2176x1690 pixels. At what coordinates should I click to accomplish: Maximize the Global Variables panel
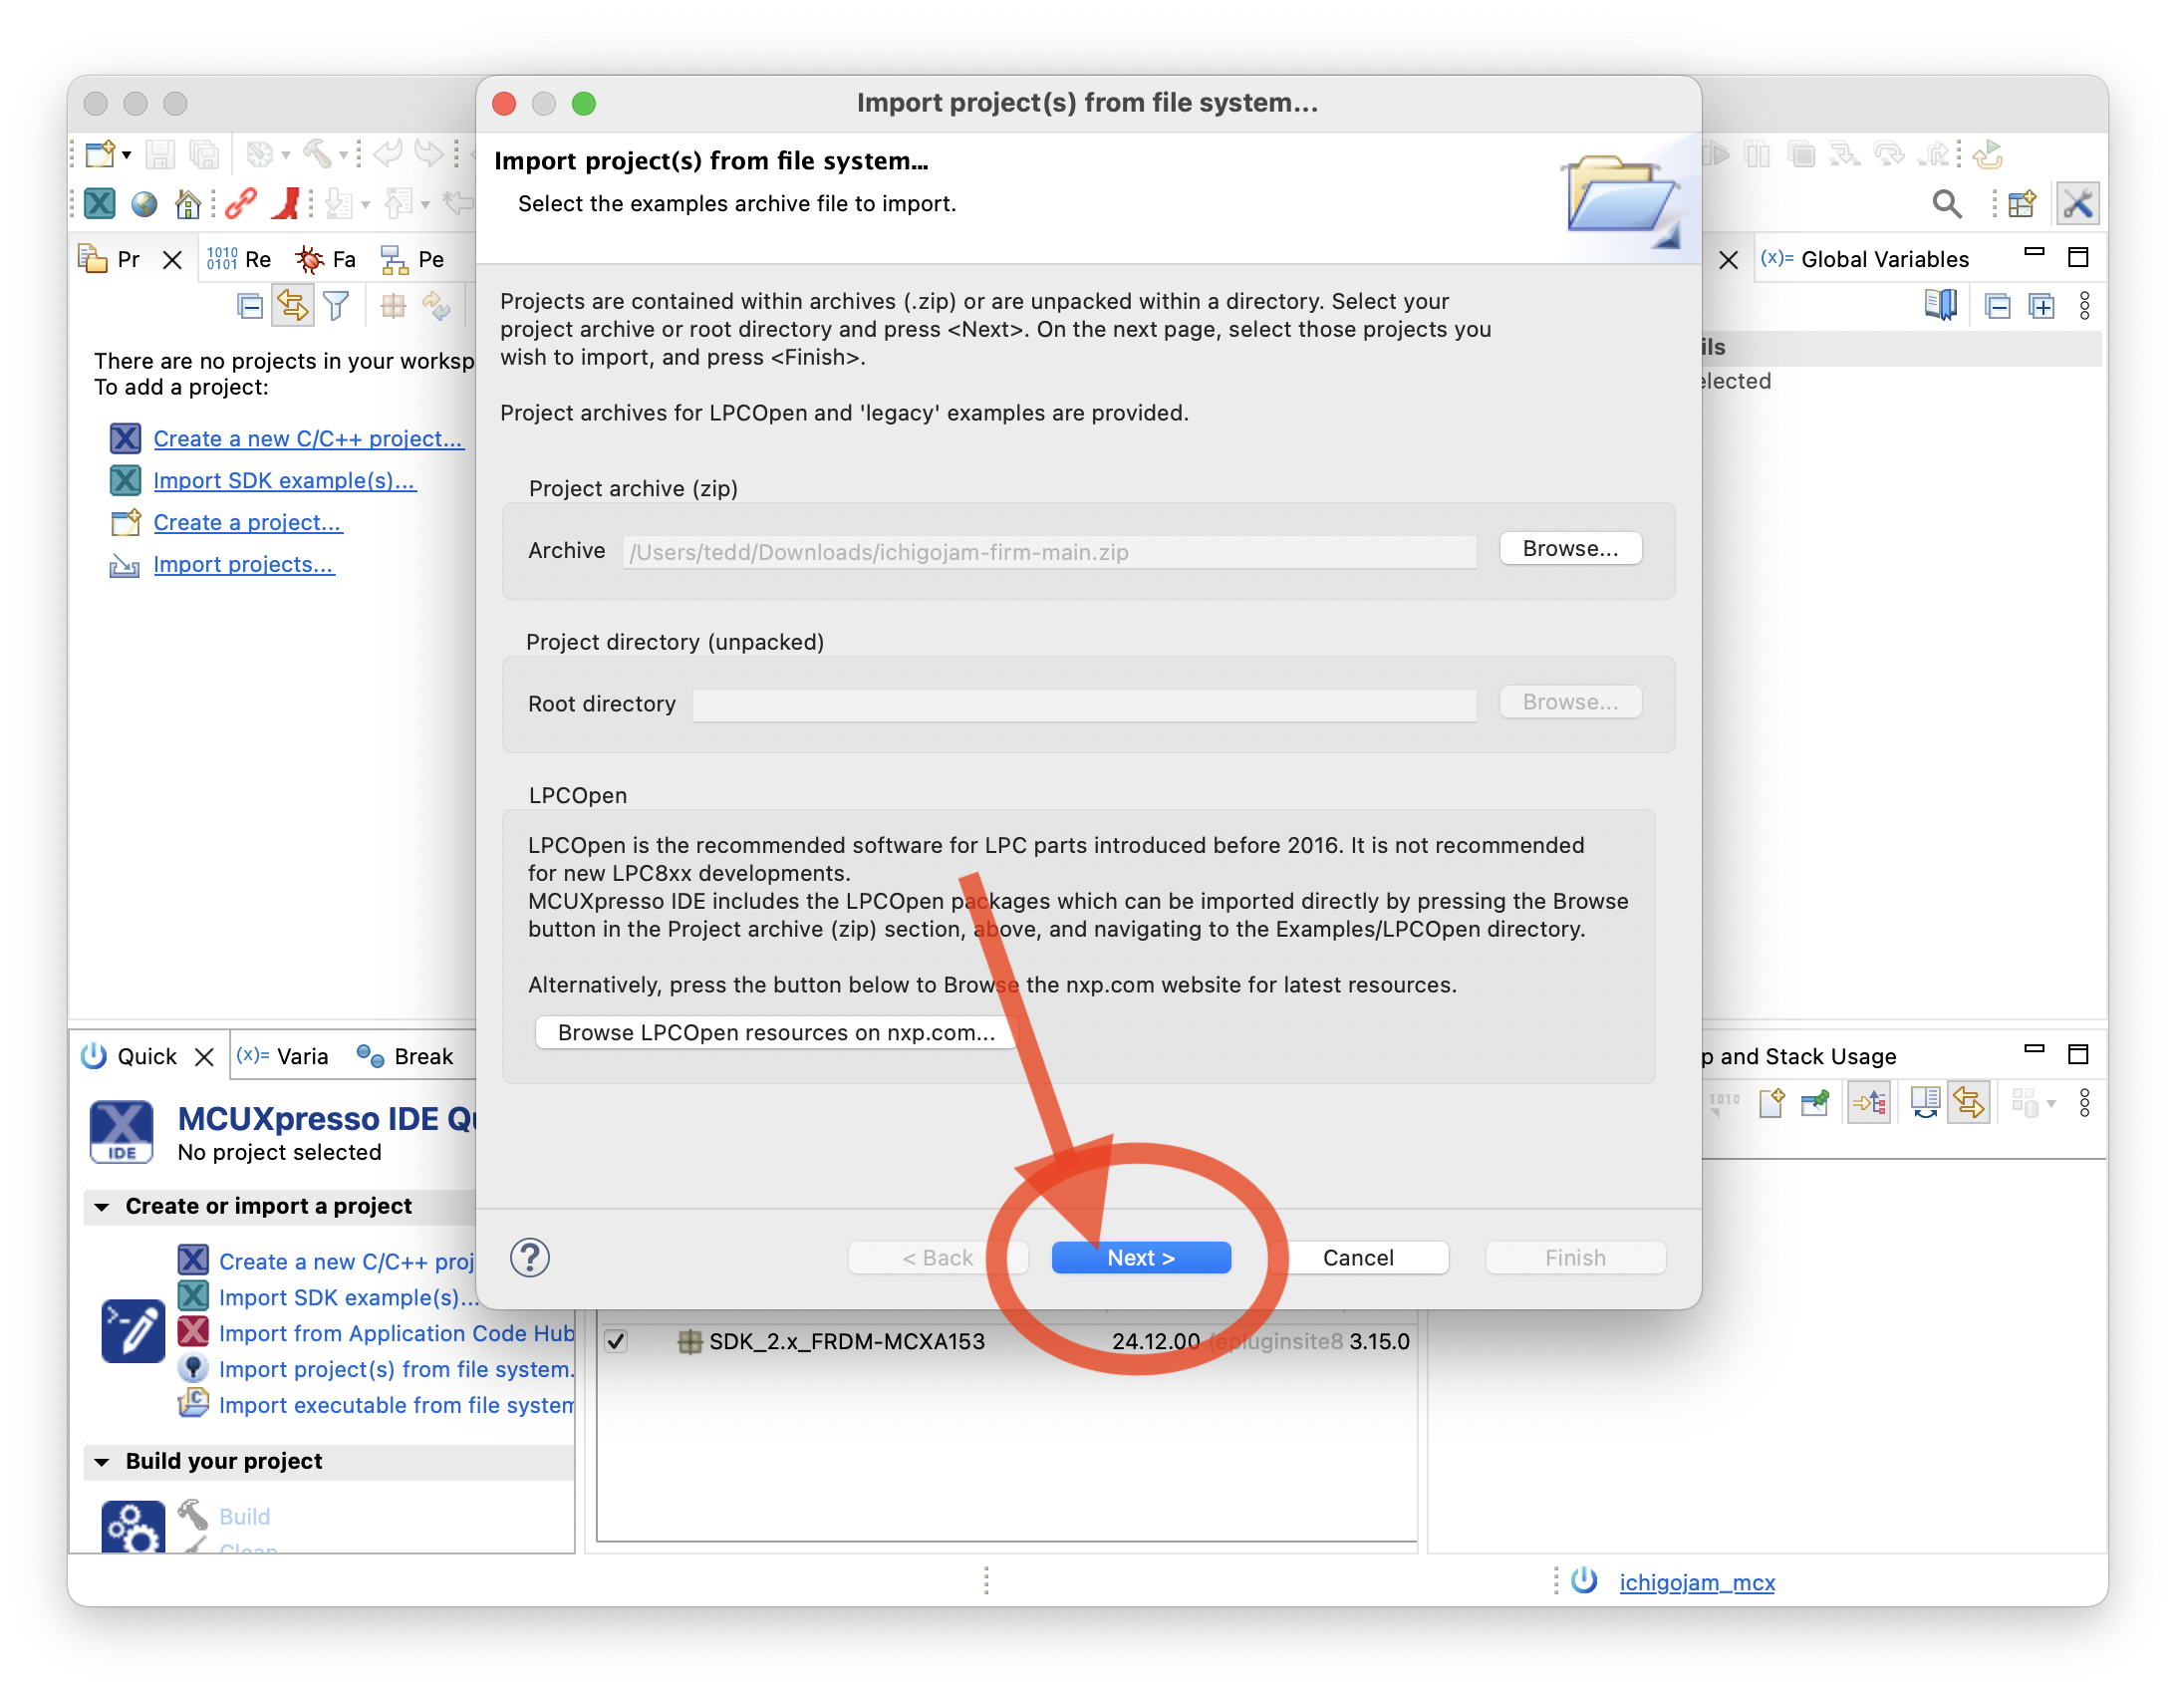pos(2078,257)
